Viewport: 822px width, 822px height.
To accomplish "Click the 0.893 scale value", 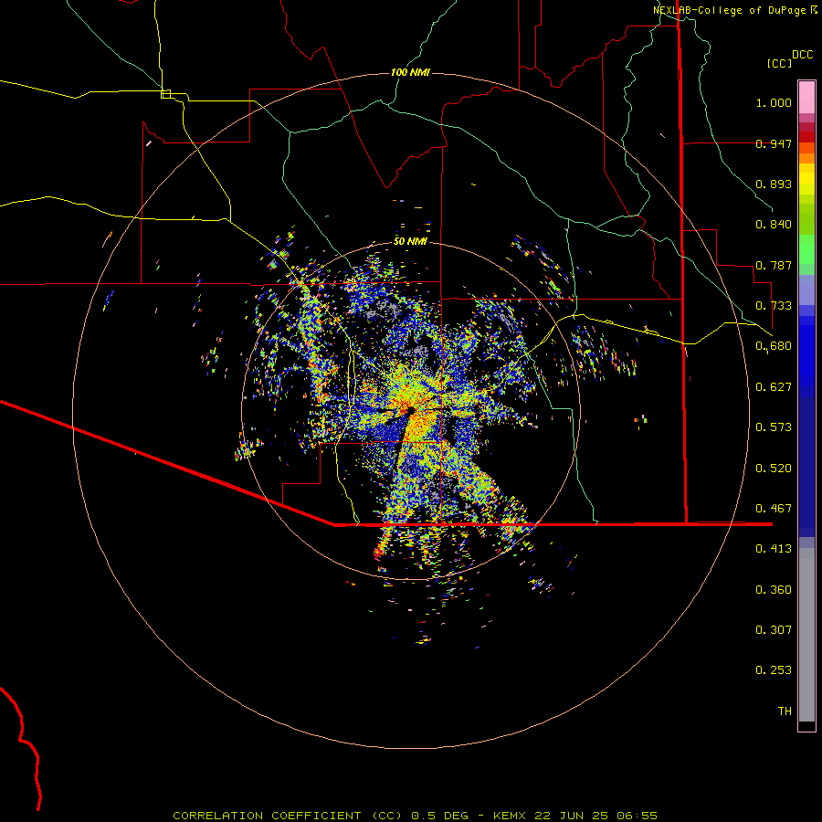I will click(x=774, y=184).
